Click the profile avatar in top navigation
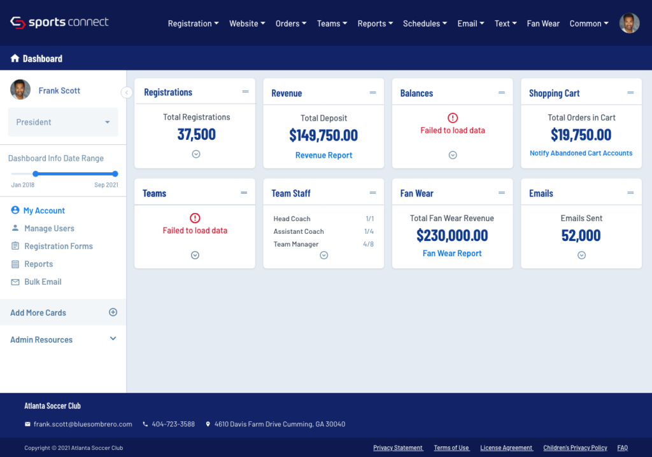The image size is (652, 457). [x=629, y=24]
